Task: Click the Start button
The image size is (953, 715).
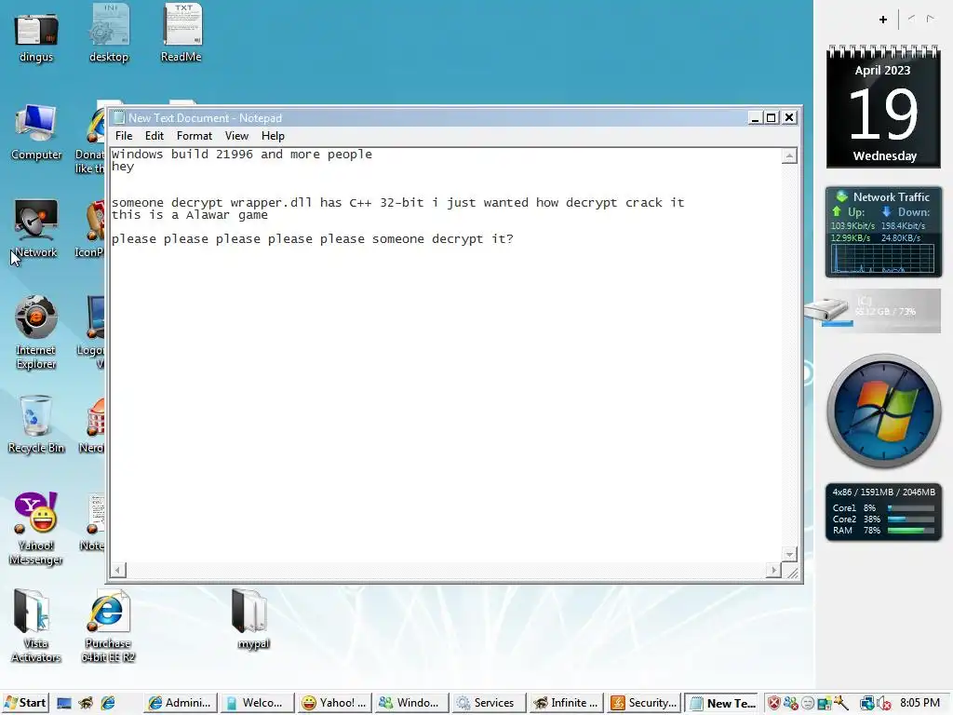Action: [25, 703]
